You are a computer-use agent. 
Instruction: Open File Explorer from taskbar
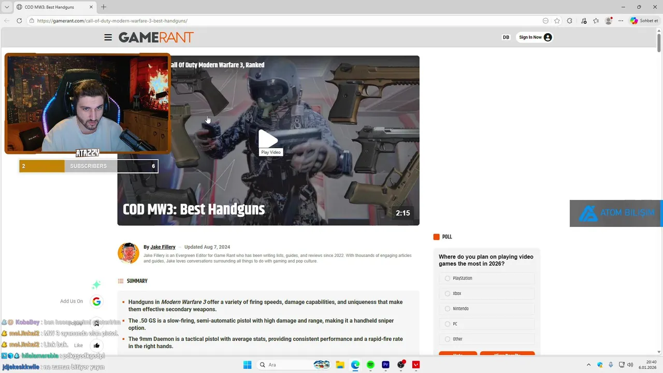[340, 365]
